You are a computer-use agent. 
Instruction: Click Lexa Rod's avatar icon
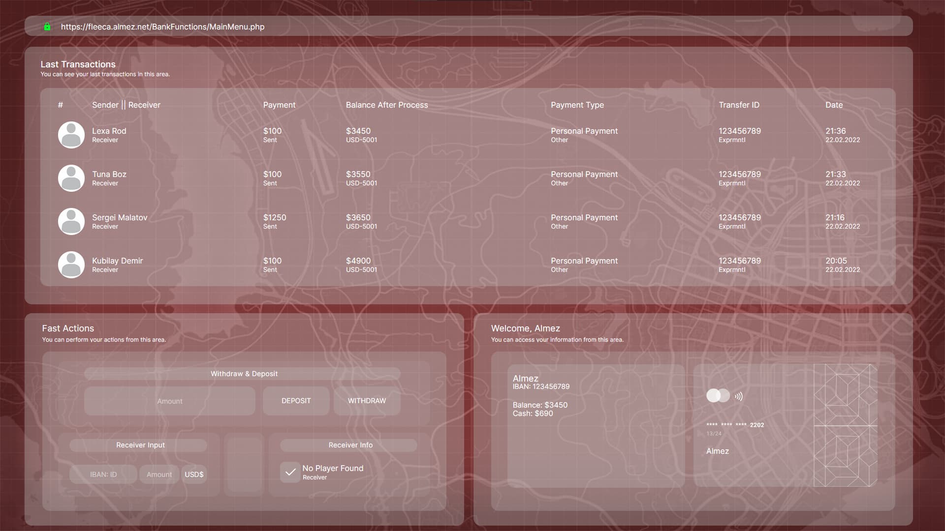[x=71, y=135]
